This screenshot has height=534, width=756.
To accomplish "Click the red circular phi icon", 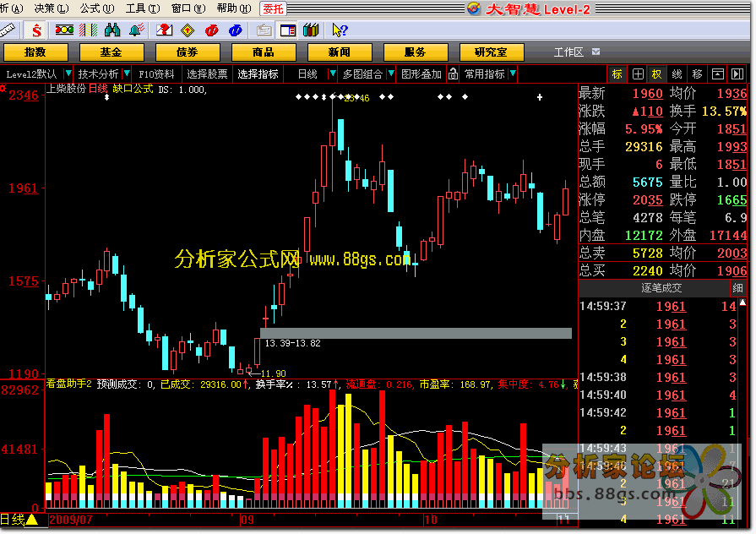I will [212, 30].
